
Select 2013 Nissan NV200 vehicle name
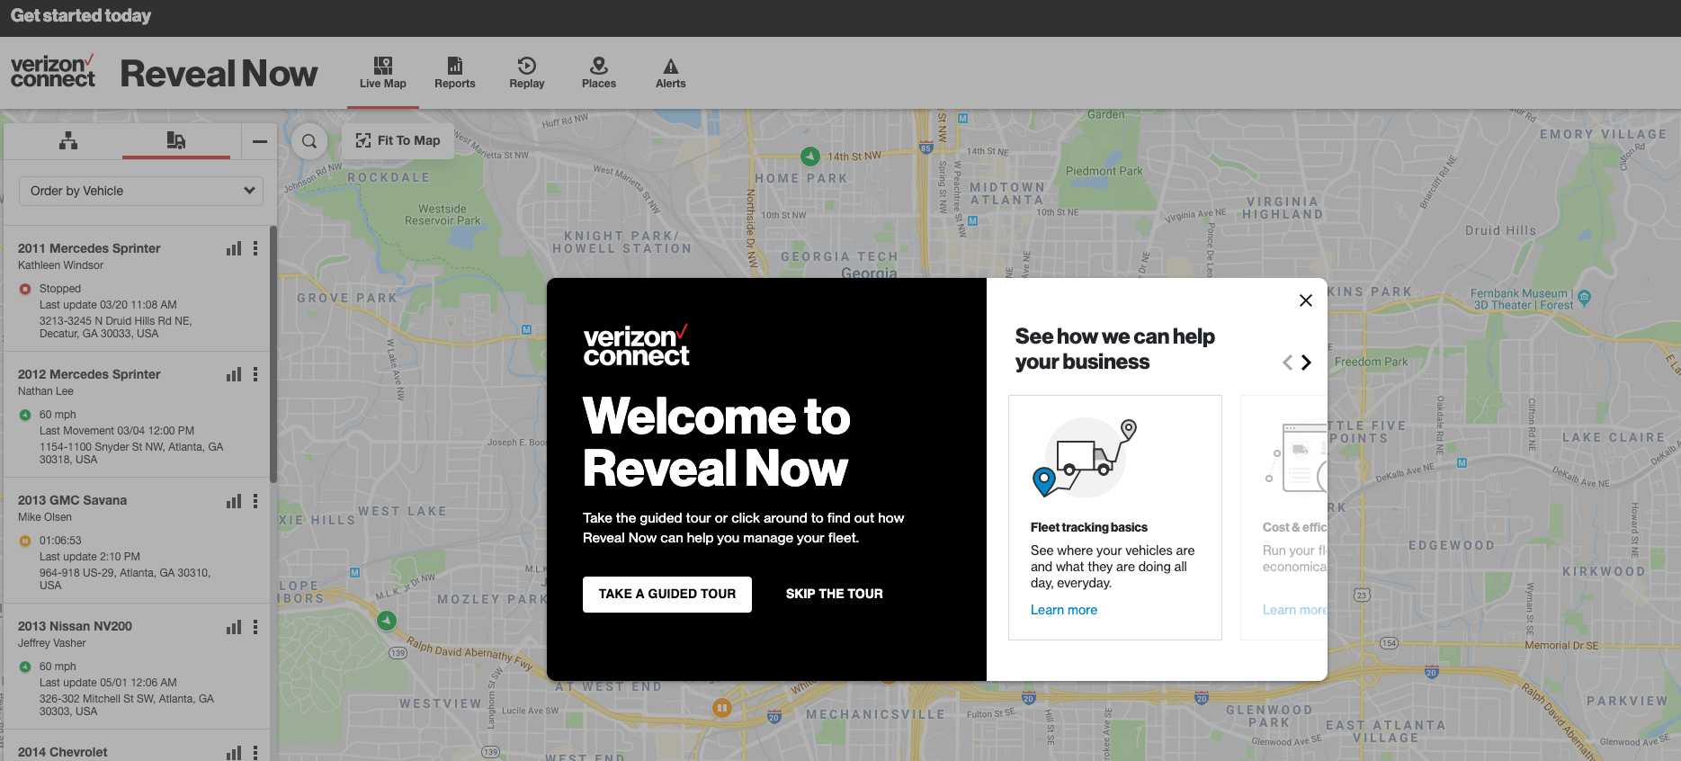[x=75, y=626]
